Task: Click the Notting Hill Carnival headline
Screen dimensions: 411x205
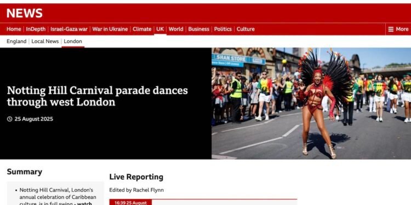Action: coord(97,96)
